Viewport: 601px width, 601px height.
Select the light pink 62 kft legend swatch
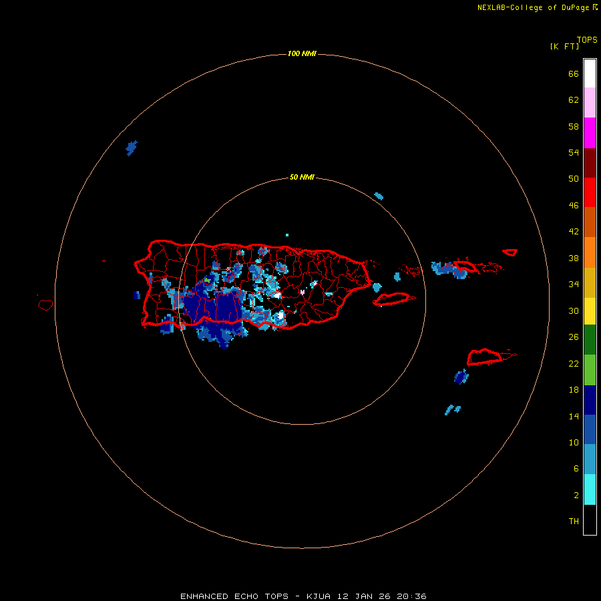590,102
